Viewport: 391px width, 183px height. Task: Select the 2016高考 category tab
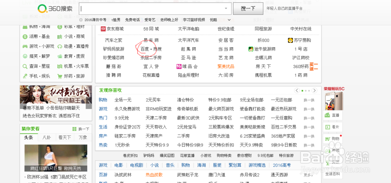click(x=282, y=165)
